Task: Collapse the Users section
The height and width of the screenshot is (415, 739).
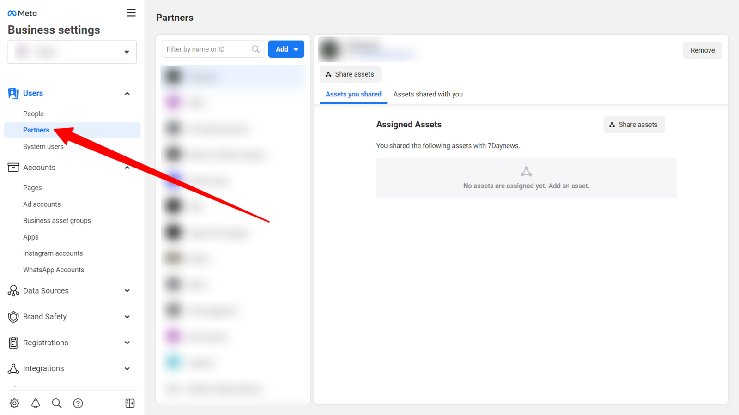Action: [127, 94]
